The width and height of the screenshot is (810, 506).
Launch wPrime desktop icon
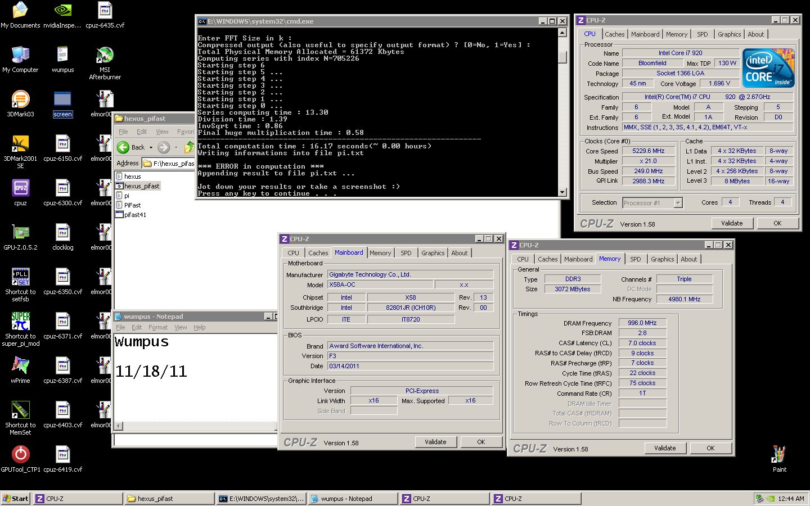(x=20, y=371)
